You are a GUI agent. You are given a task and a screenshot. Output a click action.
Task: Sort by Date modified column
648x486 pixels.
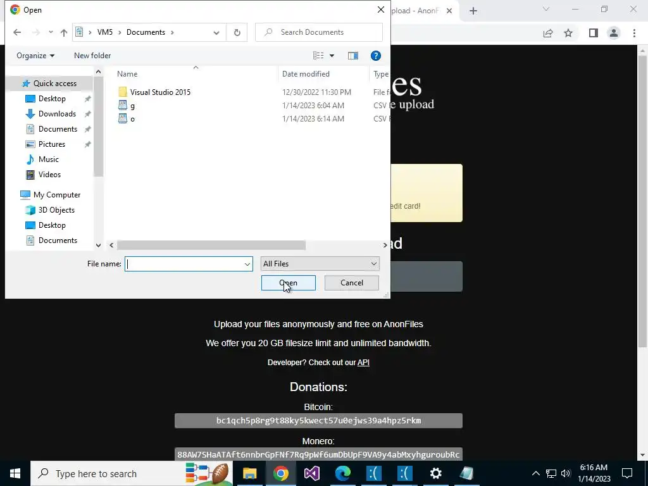[306, 74]
